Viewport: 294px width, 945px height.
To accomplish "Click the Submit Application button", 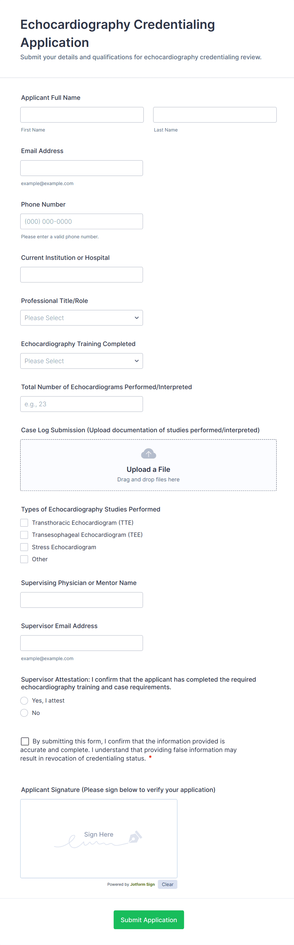I will click(x=149, y=920).
